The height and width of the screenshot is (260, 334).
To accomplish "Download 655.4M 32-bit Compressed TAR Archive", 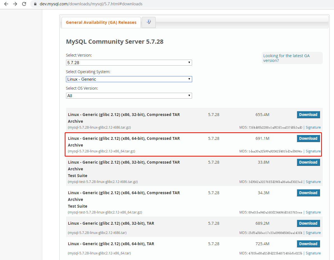I will tap(308, 115).
